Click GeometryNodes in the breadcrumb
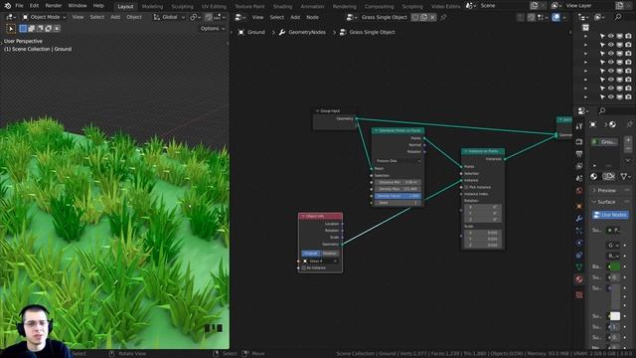Image resolution: width=636 pixels, height=358 pixels. [x=307, y=32]
